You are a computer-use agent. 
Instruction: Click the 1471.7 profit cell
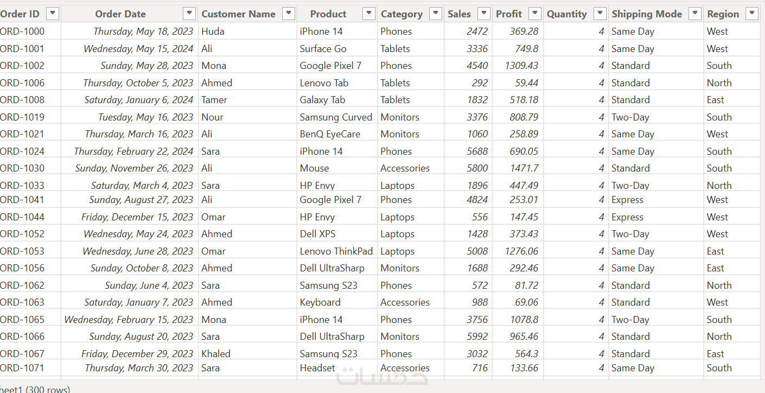click(x=524, y=168)
